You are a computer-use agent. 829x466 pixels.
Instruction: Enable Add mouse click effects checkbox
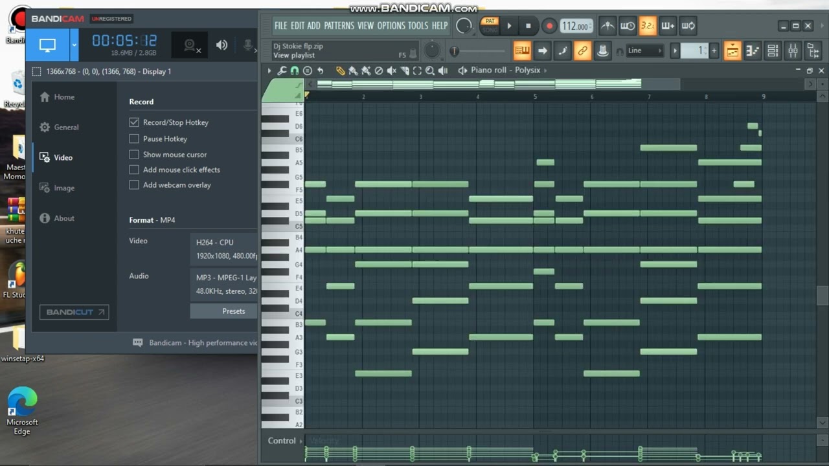click(x=134, y=170)
